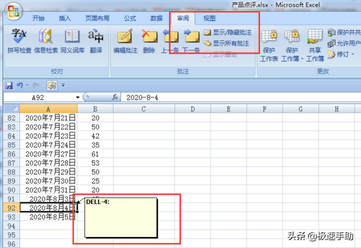Click inside the DELL-4 comment box
Screen dimensions: 361x248
point(121,217)
